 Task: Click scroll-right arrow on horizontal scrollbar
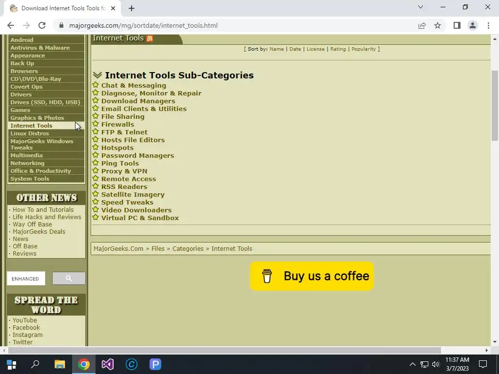coord(487,350)
